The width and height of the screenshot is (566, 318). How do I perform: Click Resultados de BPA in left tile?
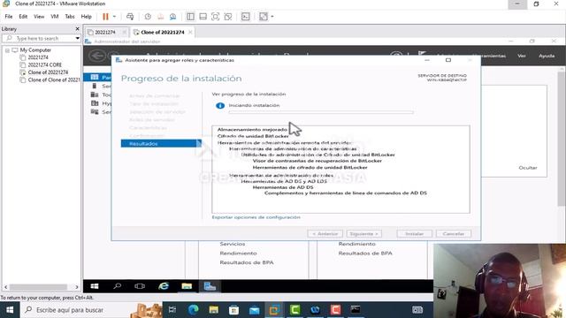[x=247, y=262]
